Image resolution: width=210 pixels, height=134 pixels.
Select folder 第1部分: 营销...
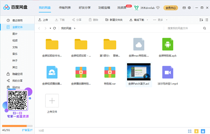[110, 48]
